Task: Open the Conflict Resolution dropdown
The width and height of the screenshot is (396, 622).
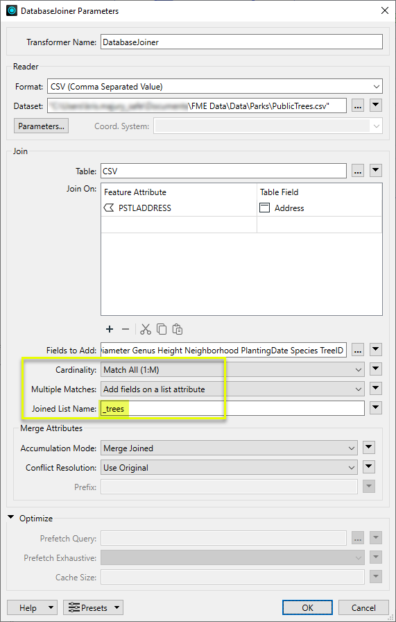Action: (229, 468)
